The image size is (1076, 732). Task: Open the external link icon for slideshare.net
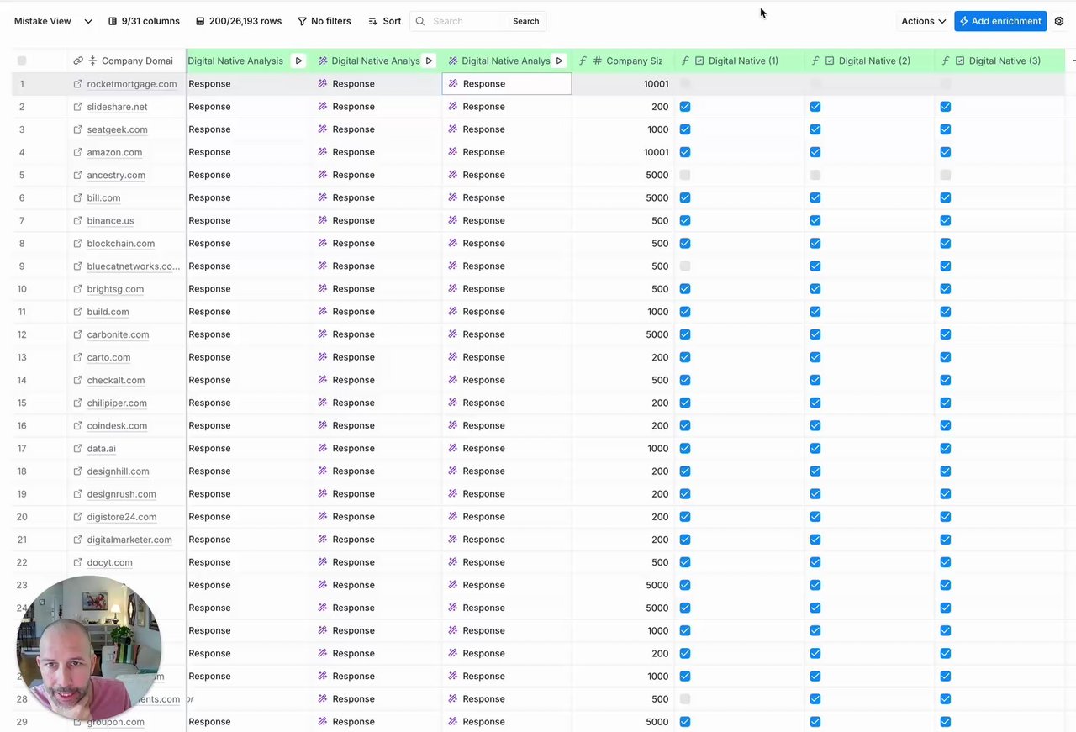78,107
